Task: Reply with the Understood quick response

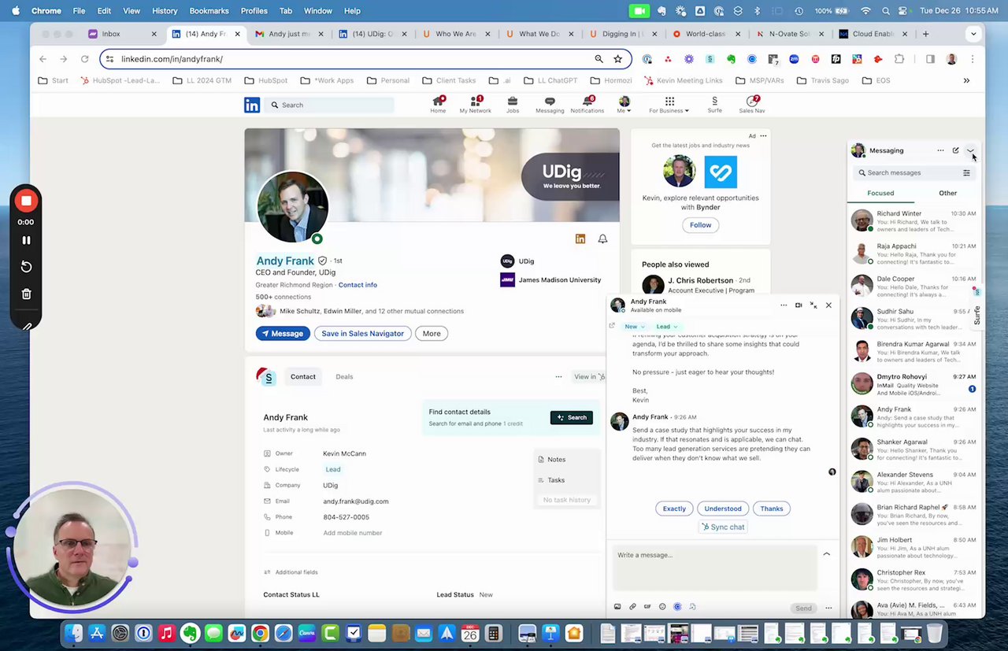Action: pyautogui.click(x=723, y=509)
